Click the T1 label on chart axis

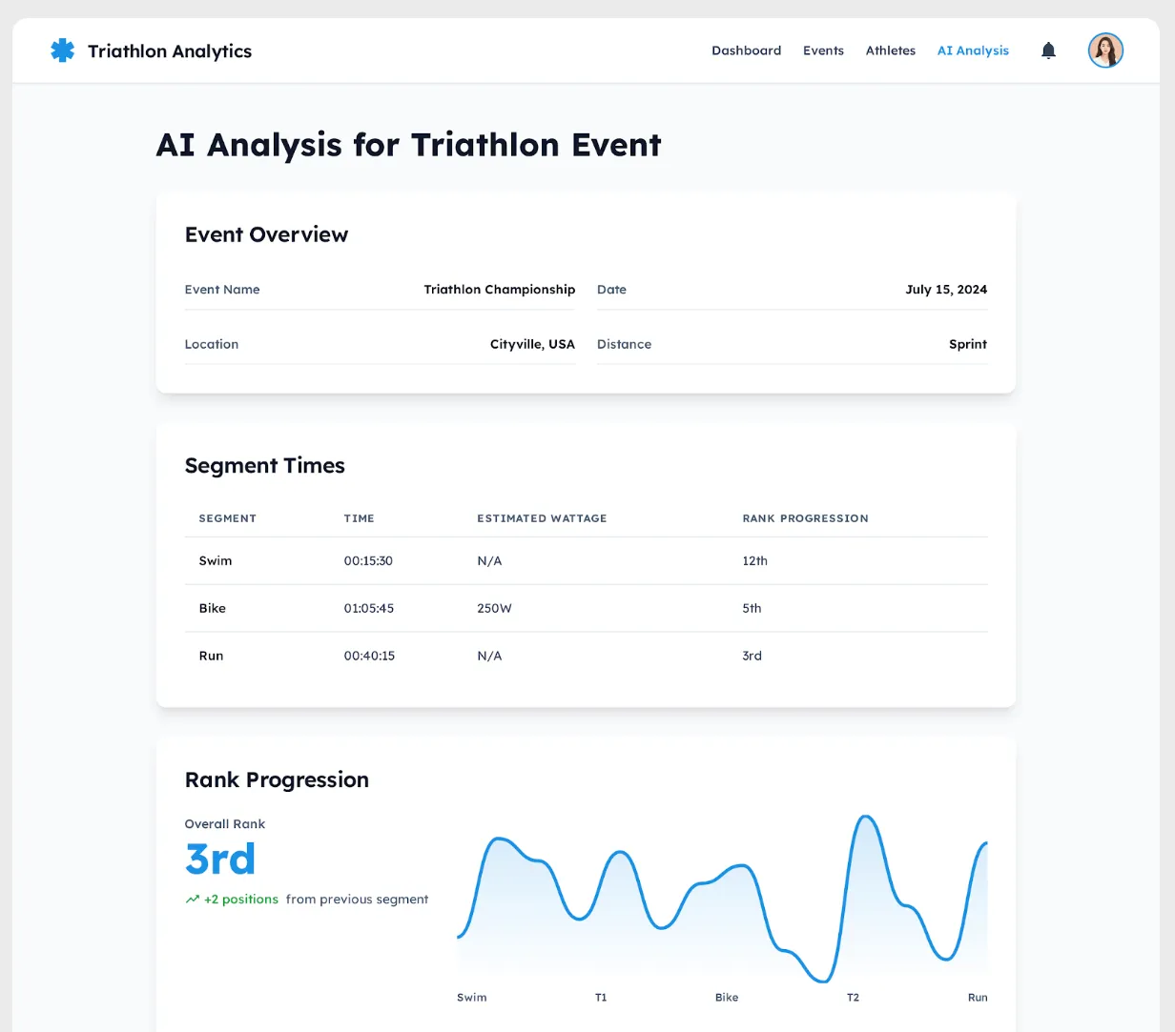tap(601, 998)
